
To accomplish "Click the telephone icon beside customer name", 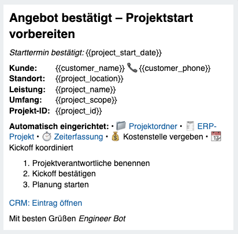I will (x=132, y=68).
